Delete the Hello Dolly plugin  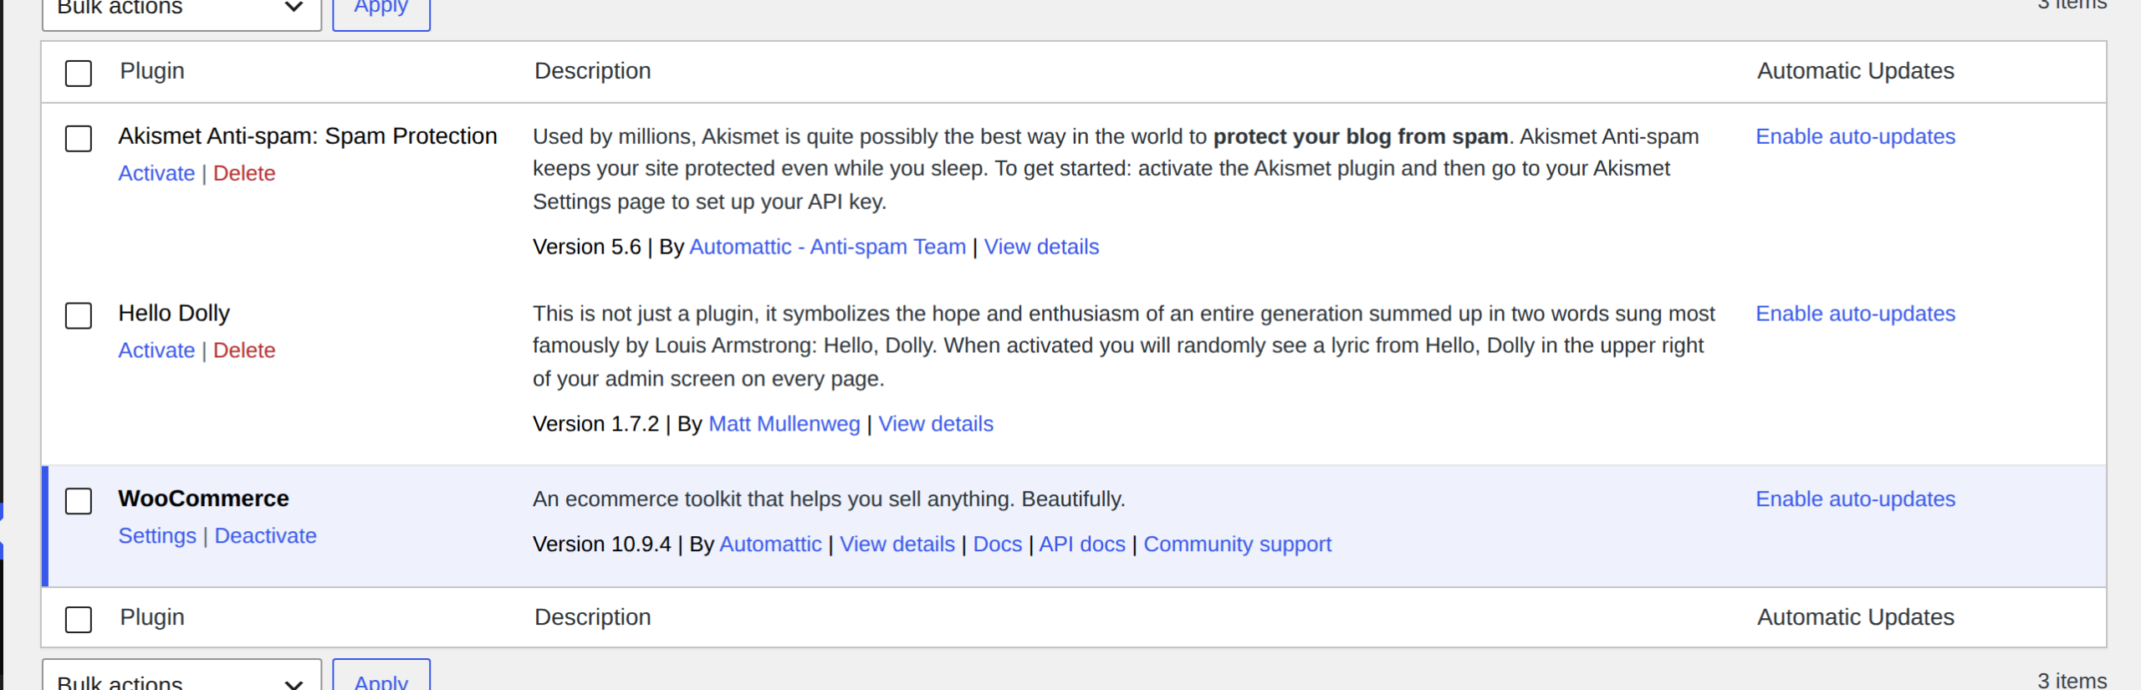tap(244, 350)
